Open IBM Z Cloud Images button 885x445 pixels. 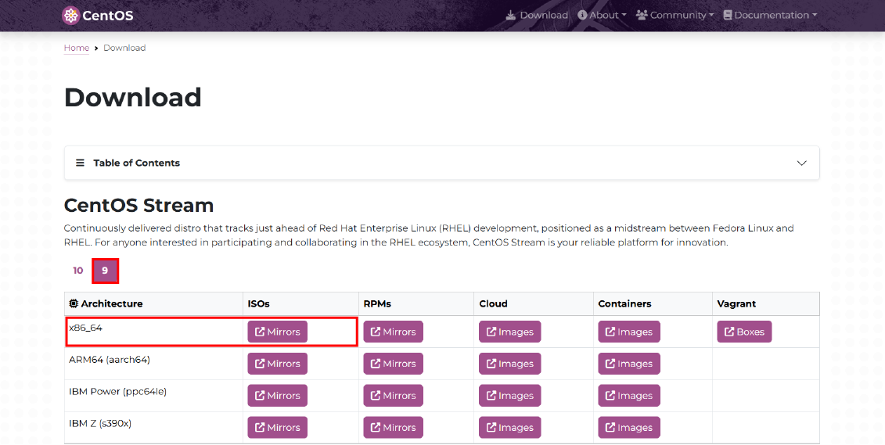[509, 428]
